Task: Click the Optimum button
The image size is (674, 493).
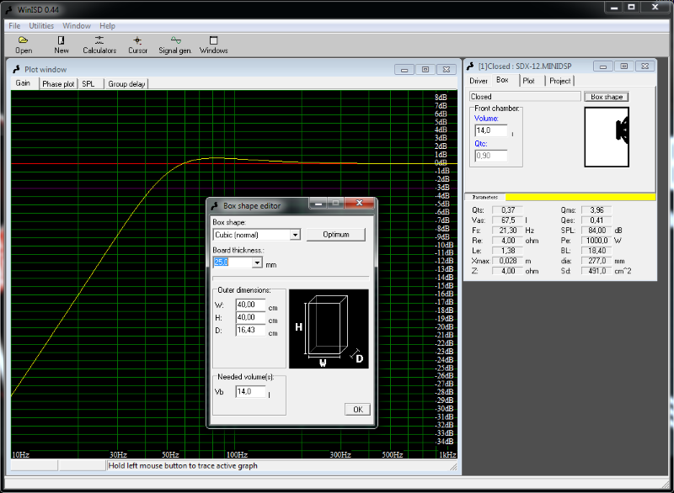Action: (335, 235)
